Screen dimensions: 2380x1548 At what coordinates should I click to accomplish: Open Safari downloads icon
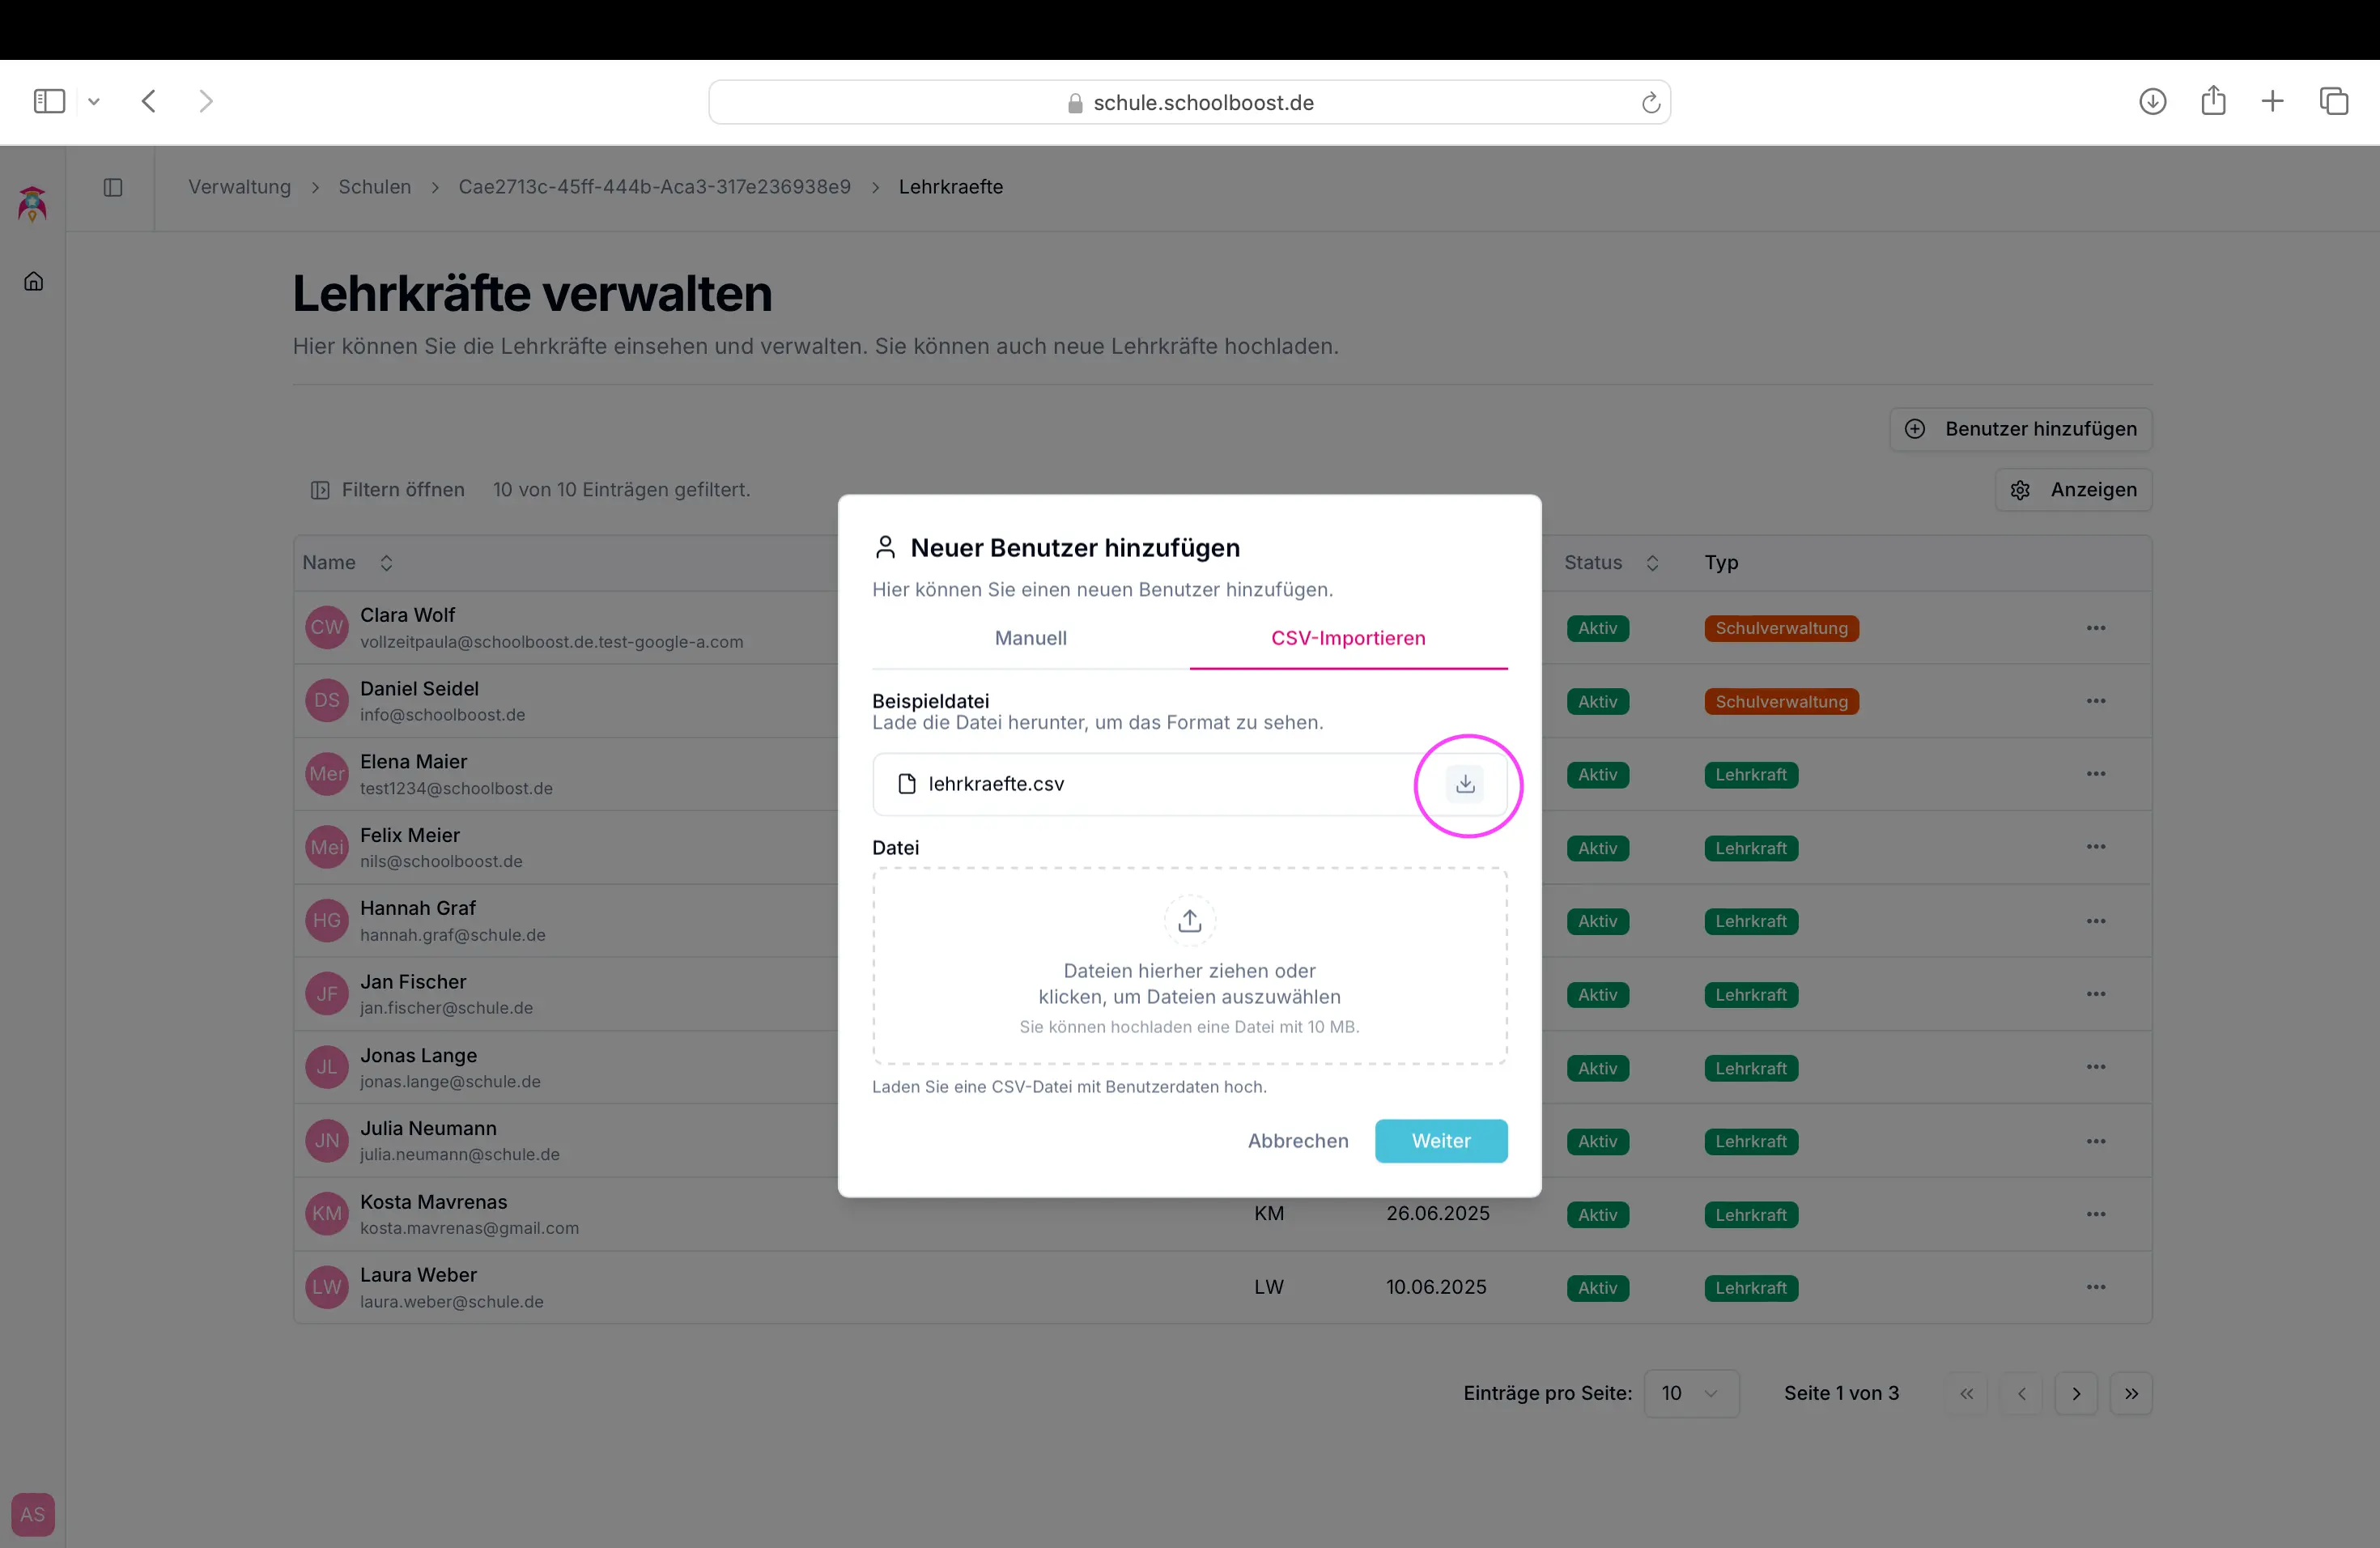2152,101
